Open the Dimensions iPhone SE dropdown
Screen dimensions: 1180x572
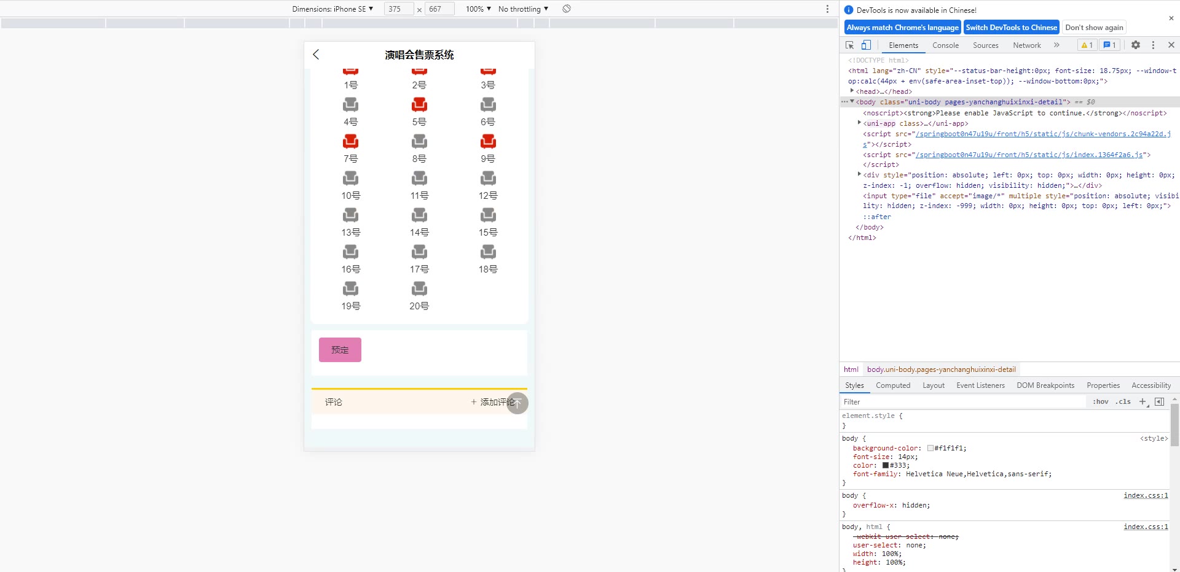click(332, 9)
